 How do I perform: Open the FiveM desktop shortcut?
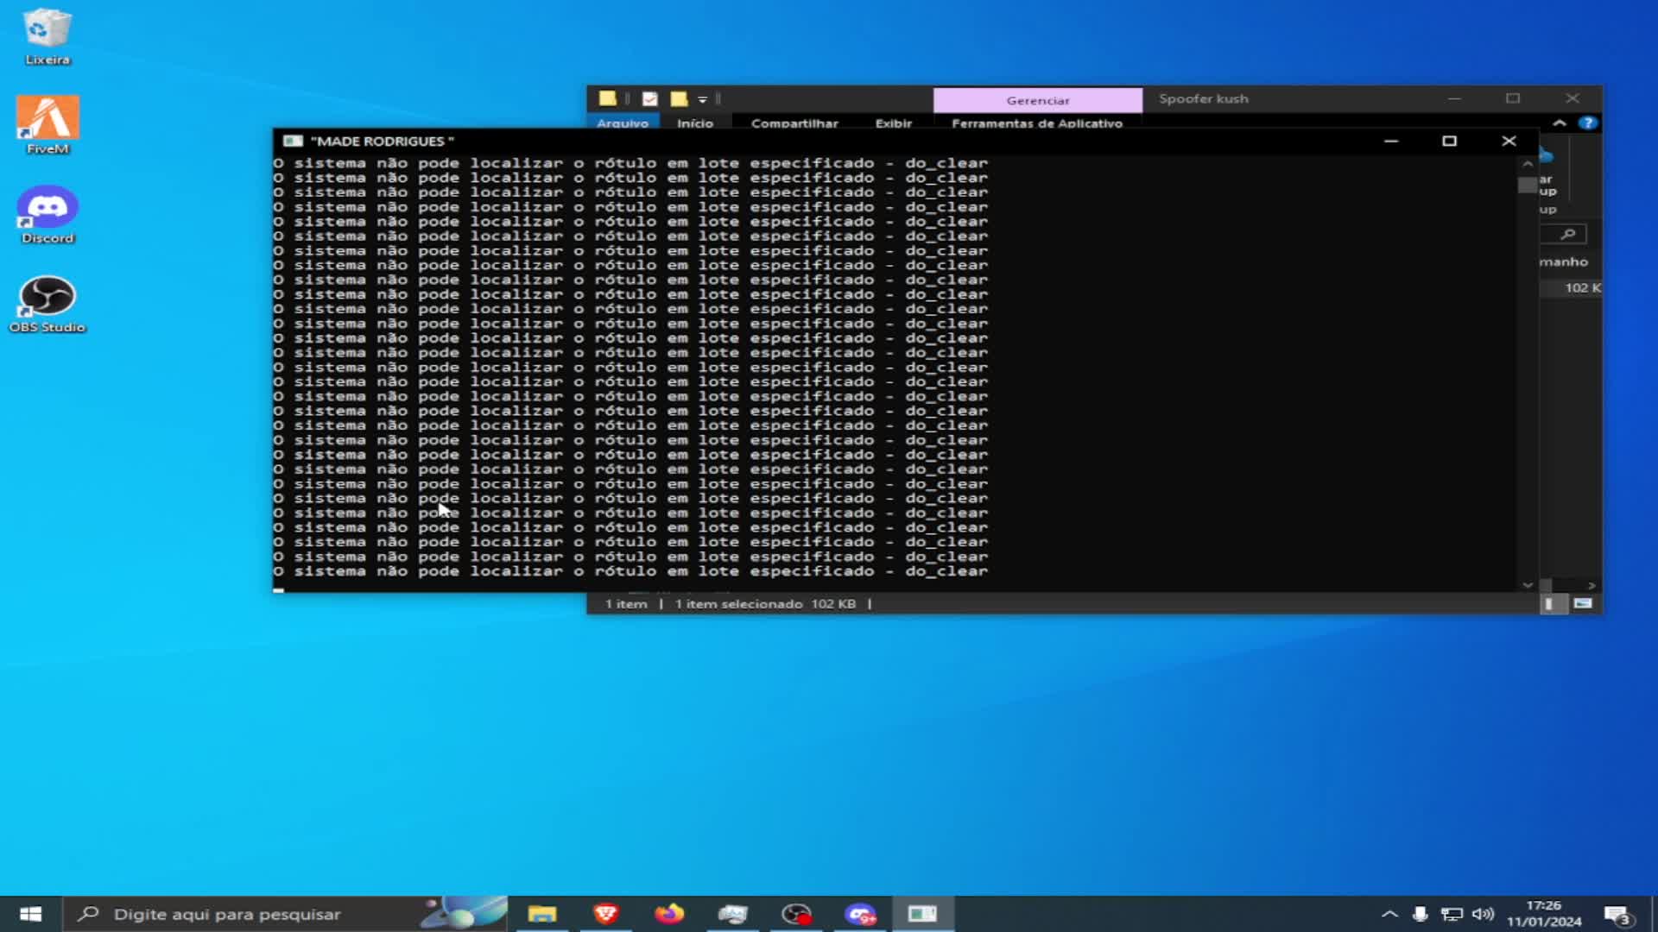(47, 123)
